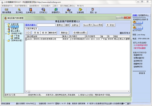Open the 打印设置(P) menu

click(x=46, y=6)
